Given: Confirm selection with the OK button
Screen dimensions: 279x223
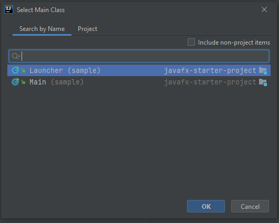Looking at the screenshot, I should coord(206,206).
